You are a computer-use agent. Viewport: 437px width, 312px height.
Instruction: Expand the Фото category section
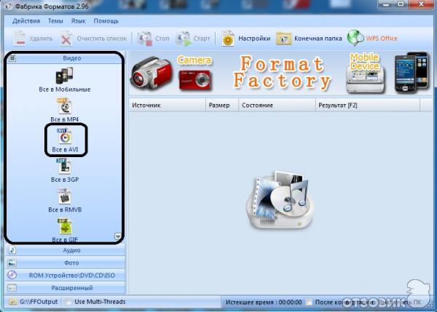(65, 263)
